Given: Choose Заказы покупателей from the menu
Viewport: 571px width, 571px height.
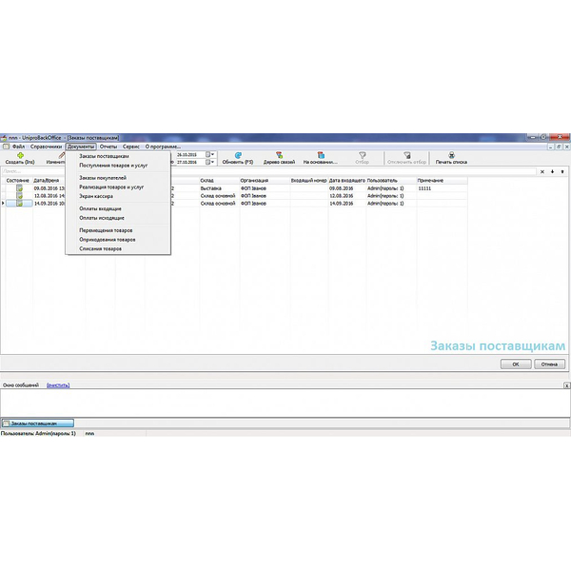Looking at the screenshot, I should pos(102,178).
